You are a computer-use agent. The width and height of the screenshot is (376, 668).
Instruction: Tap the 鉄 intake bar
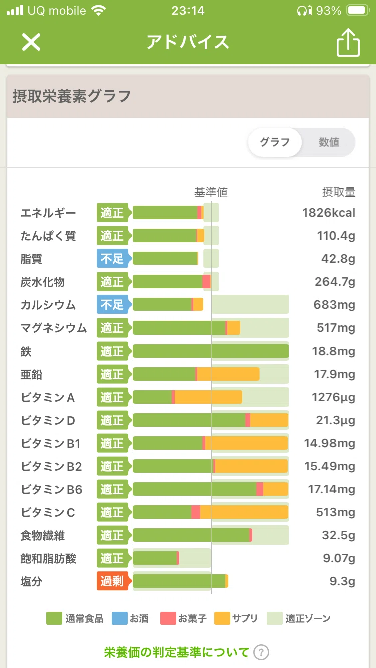coord(211,351)
